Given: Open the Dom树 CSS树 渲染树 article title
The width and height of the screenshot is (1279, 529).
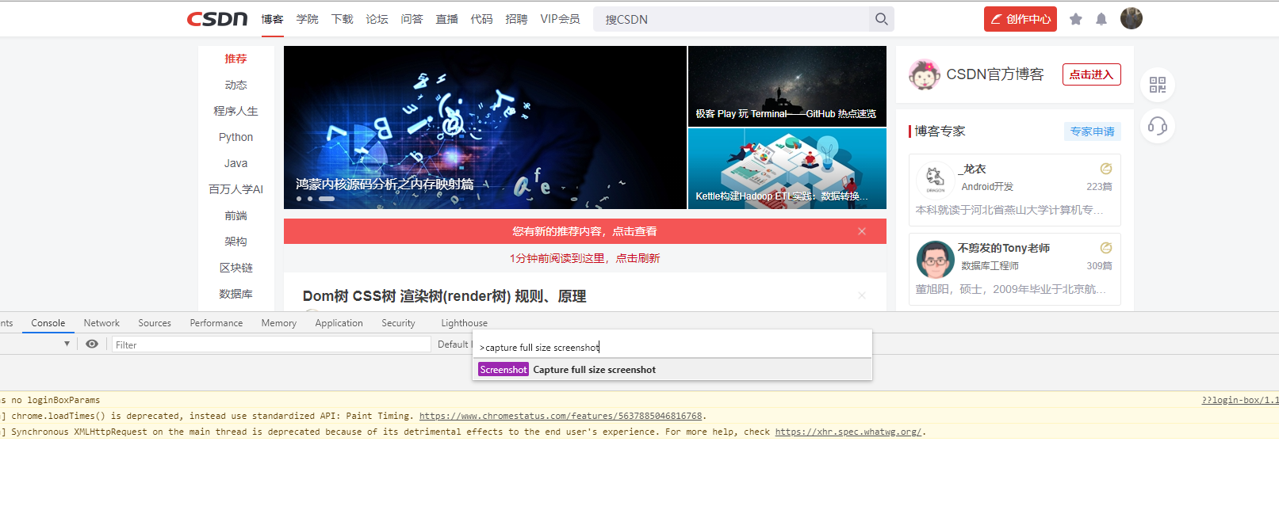Looking at the screenshot, I should pos(444,296).
